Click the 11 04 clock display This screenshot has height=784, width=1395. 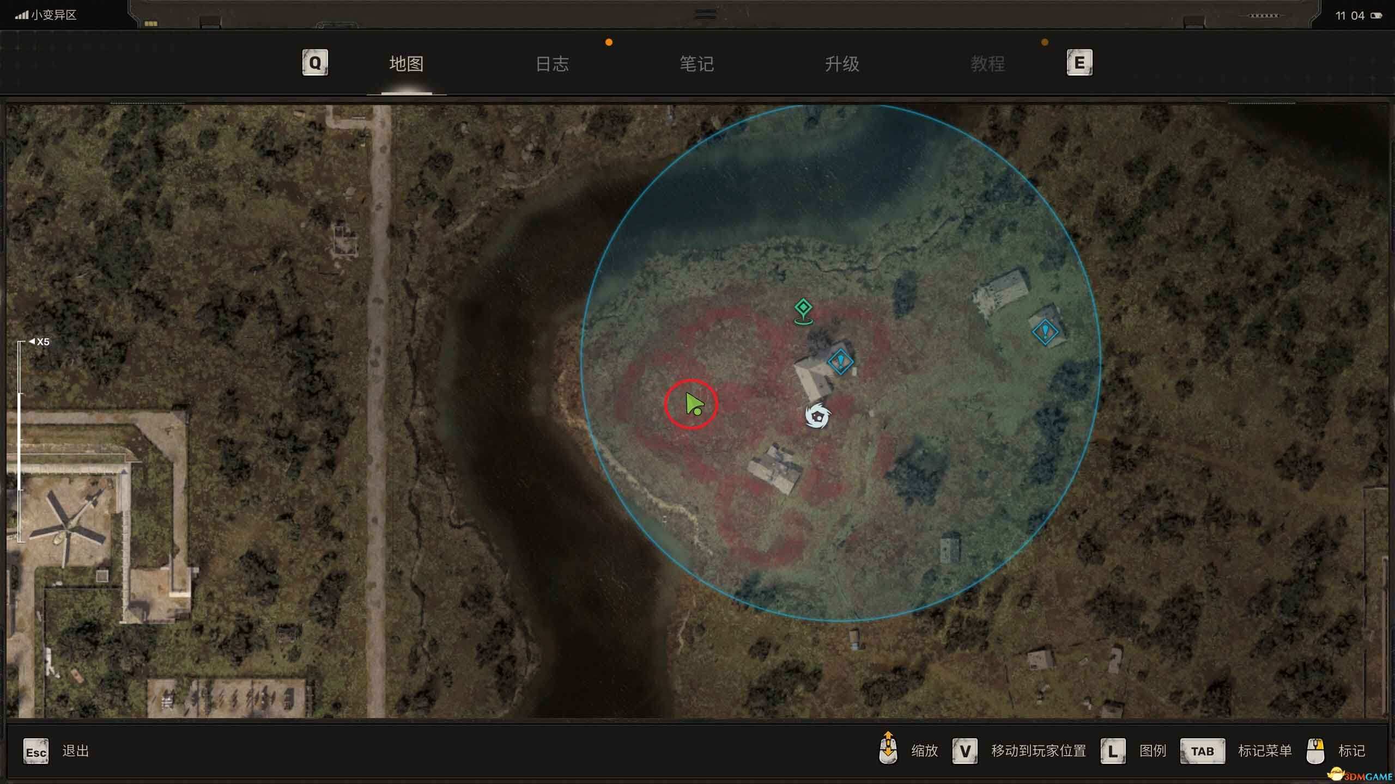(x=1350, y=16)
